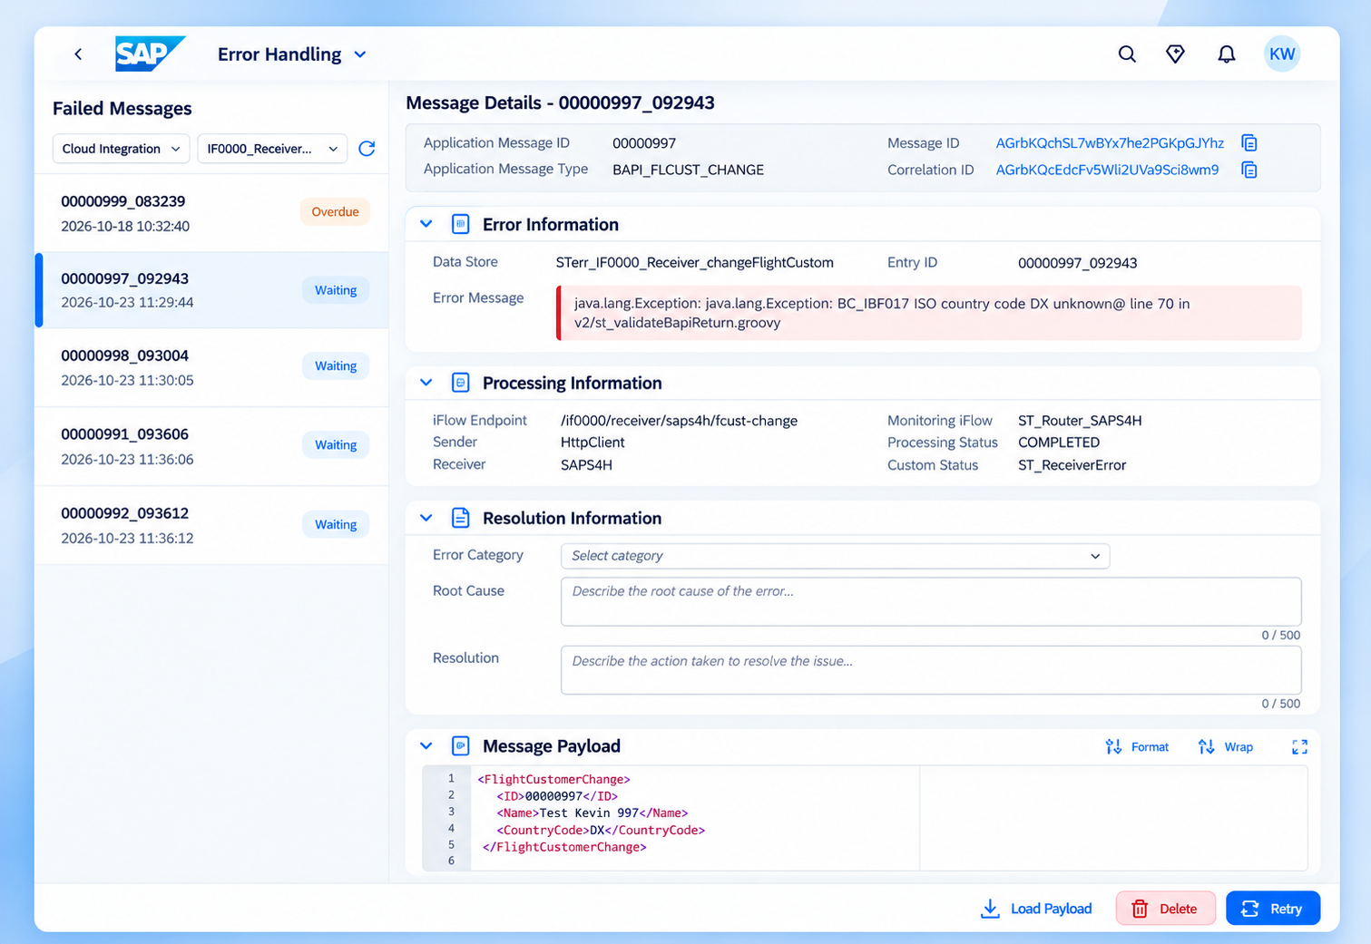
Task: Click the Format payload button
Action: point(1137,747)
